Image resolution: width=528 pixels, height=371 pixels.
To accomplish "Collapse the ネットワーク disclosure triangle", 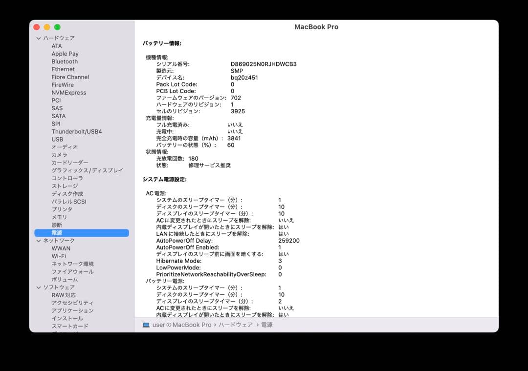I will click(38, 240).
